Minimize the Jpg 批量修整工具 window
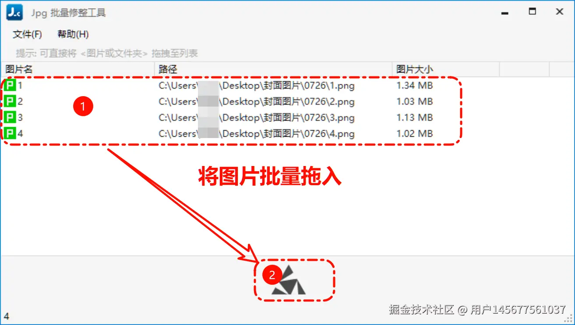The image size is (575, 325). click(x=505, y=12)
